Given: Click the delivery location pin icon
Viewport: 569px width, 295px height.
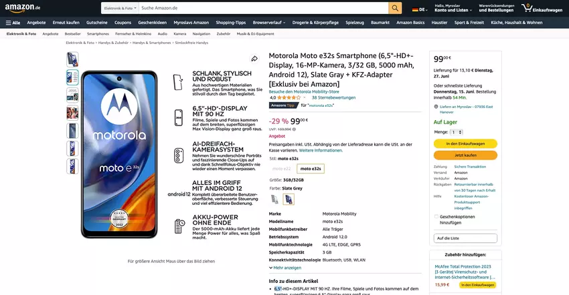Looking at the screenshot, I should point(436,107).
